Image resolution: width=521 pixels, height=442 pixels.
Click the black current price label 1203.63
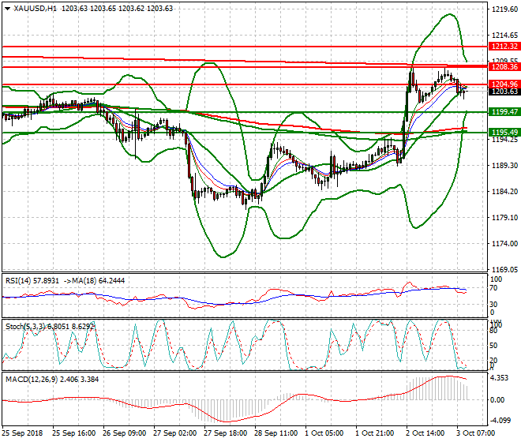tap(504, 92)
